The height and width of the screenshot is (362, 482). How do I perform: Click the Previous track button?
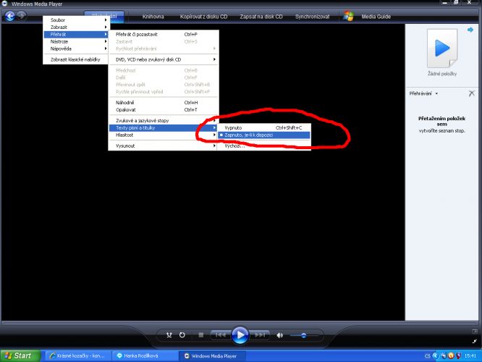[x=221, y=335]
